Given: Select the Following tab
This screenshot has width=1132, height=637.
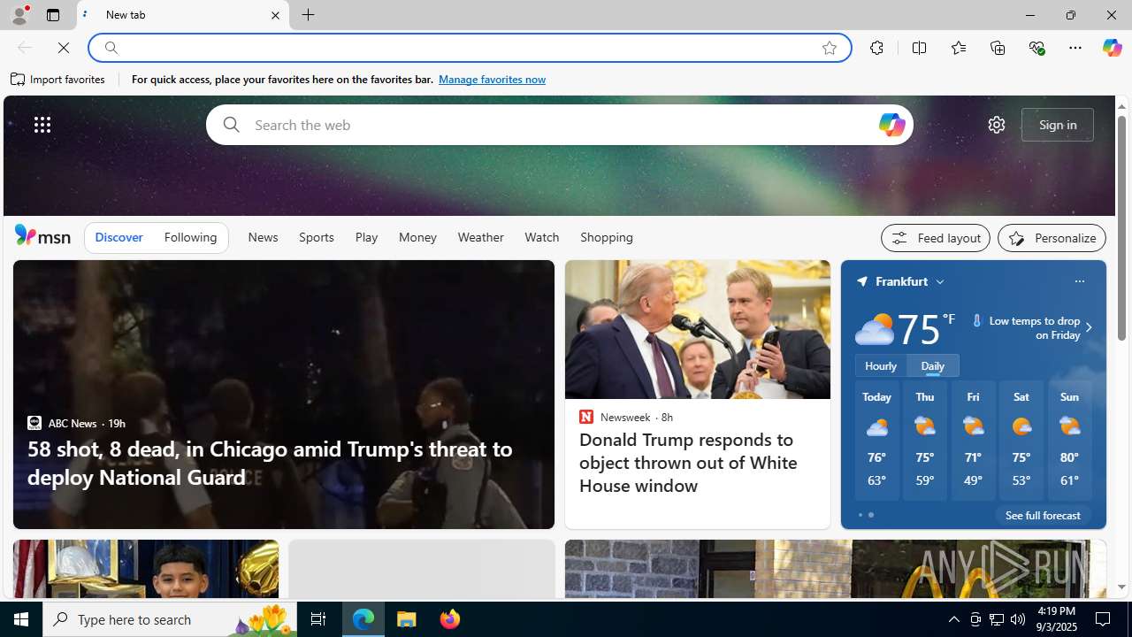Looking at the screenshot, I should pos(190,237).
